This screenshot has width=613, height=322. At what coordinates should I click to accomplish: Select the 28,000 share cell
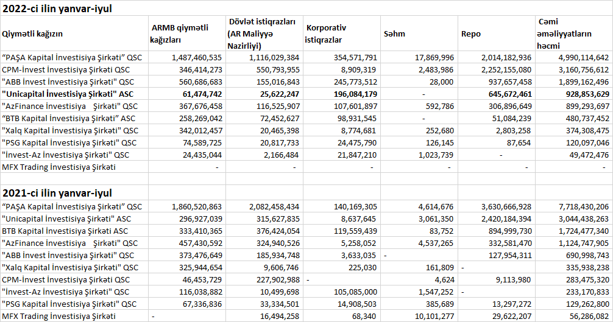[419, 82]
